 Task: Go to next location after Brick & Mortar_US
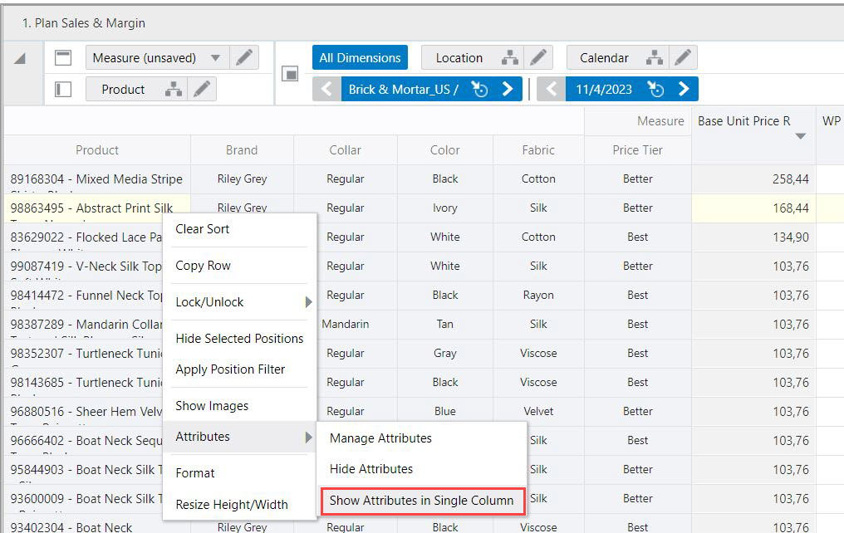508,89
